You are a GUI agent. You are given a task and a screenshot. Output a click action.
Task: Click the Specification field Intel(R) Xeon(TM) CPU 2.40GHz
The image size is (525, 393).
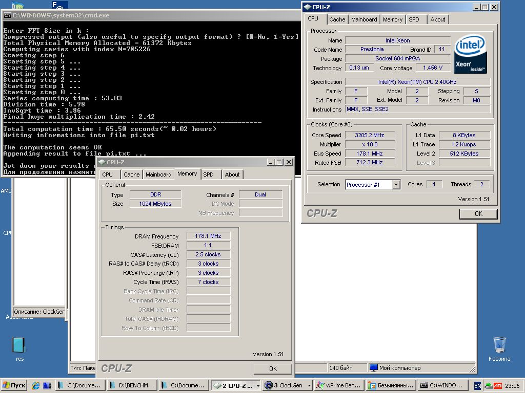417,82
